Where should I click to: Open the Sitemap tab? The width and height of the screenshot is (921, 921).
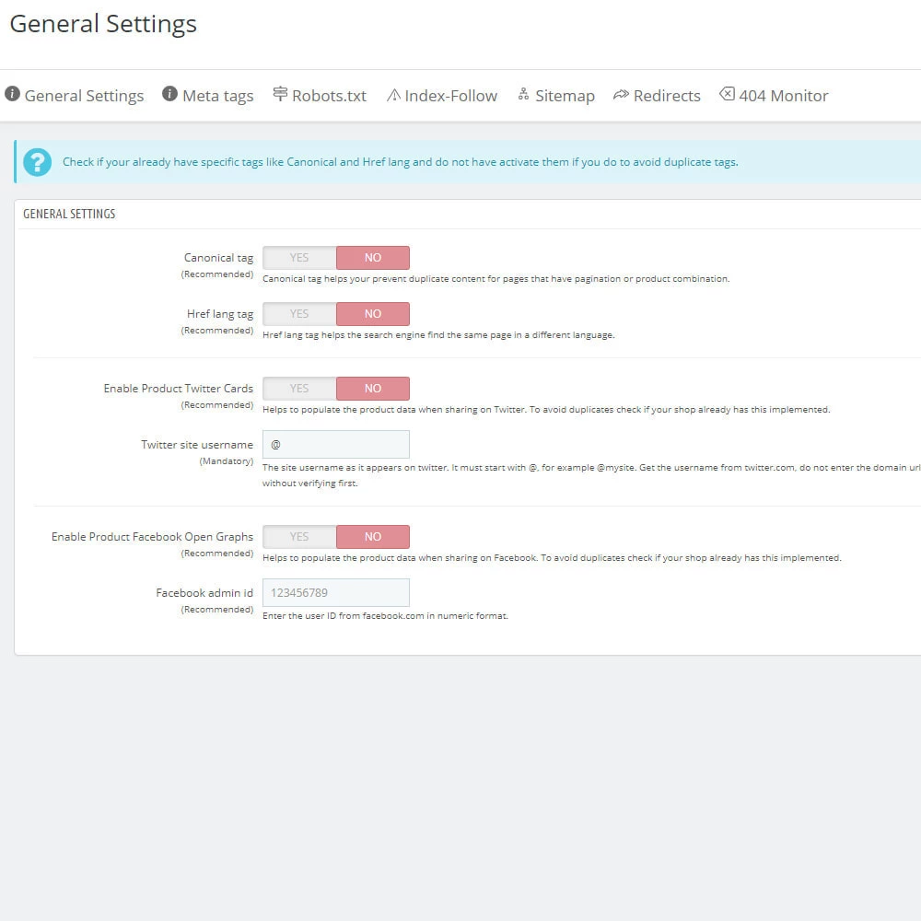pyautogui.click(x=565, y=96)
